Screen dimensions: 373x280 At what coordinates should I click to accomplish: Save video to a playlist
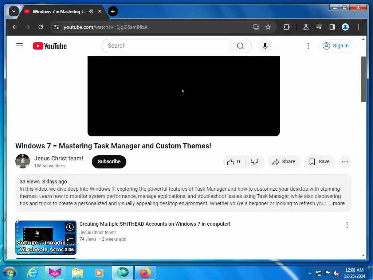(319, 162)
